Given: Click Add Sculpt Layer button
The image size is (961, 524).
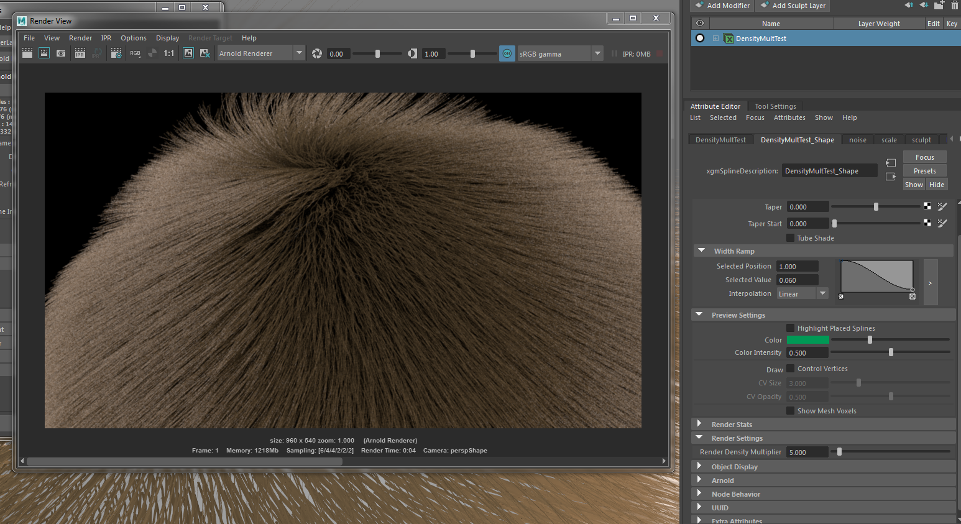Looking at the screenshot, I should coord(793,6).
